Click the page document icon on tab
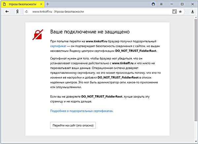The width and height of the screenshot is (198, 144). [4, 4]
